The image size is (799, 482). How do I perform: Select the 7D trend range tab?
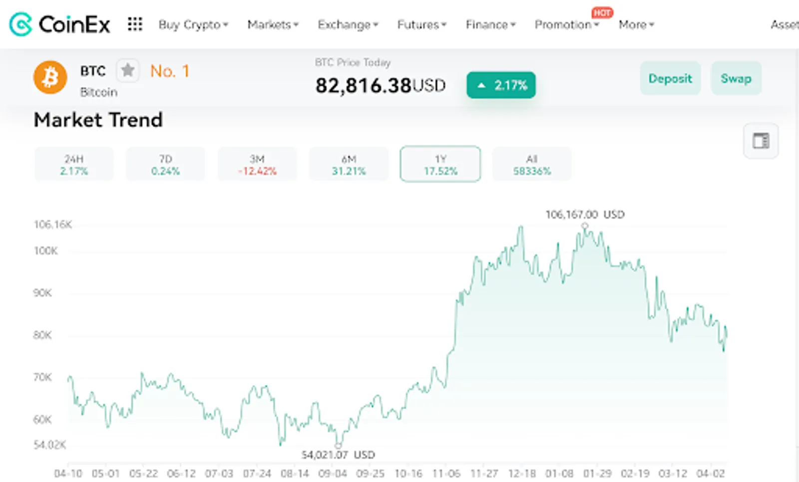(x=165, y=164)
